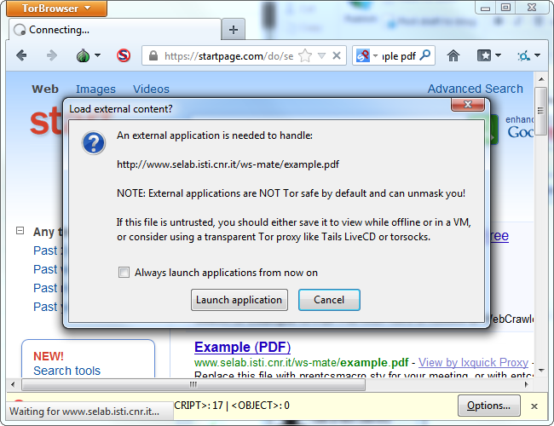
Task: Stop loading with the X button
Action: point(337,55)
